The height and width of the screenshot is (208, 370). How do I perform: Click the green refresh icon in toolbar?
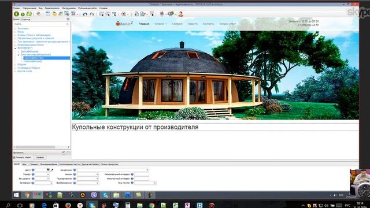pos(29,14)
